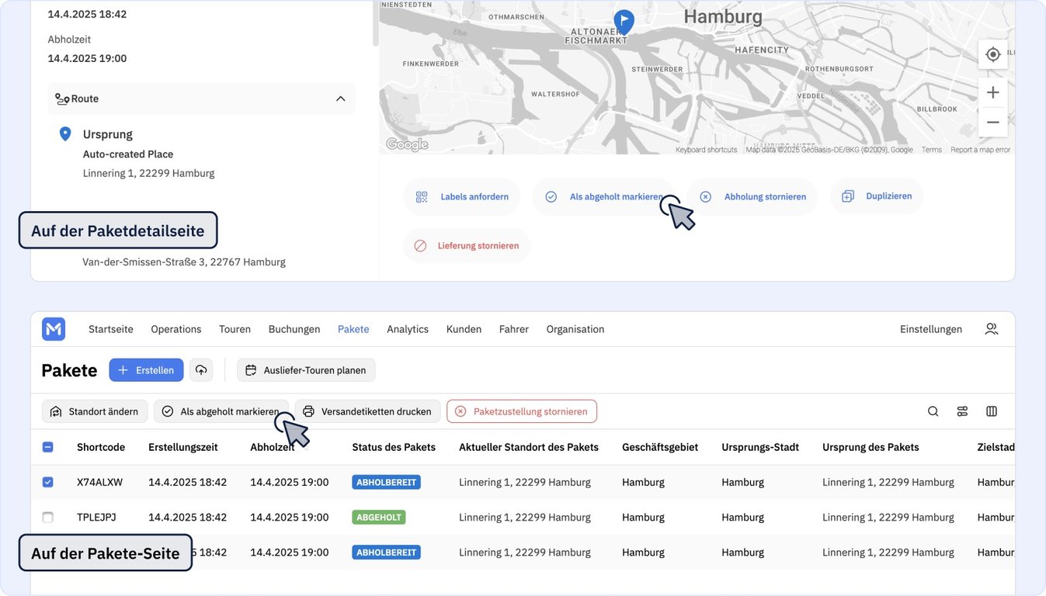The height and width of the screenshot is (596, 1046).
Task: Navigate to Kunden
Action: [464, 329]
